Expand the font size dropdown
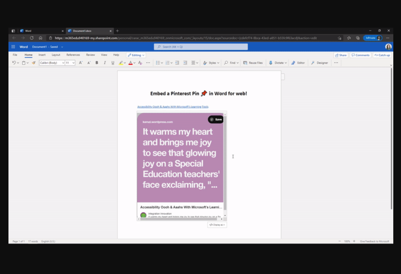Viewport: 401px width, 274px height. (x=73, y=63)
